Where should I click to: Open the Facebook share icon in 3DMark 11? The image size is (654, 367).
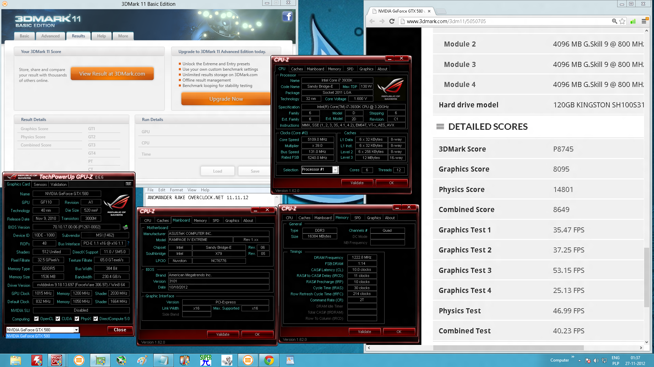point(287,16)
